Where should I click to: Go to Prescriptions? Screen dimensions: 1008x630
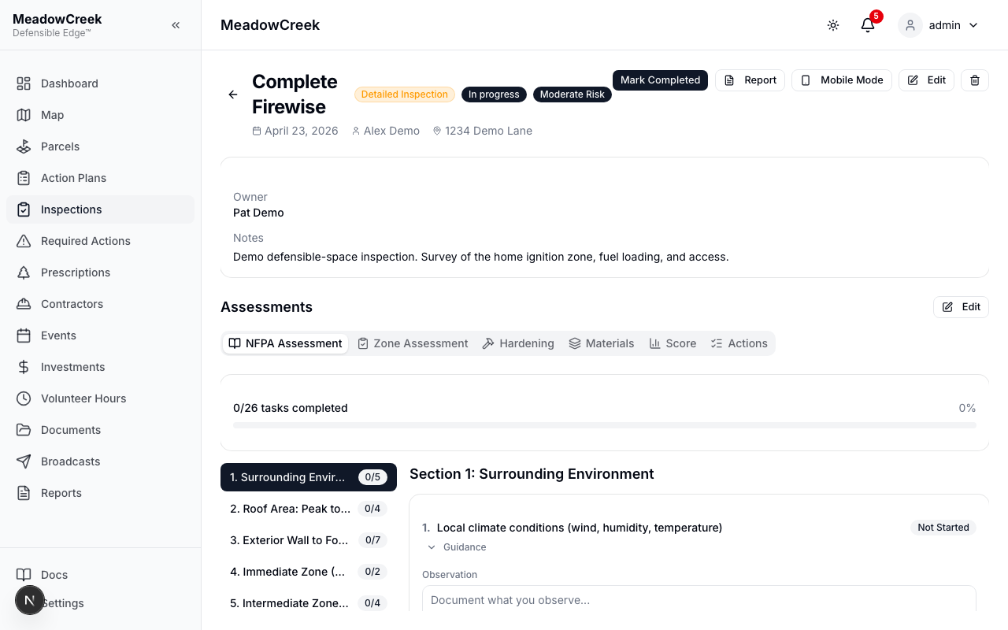(100, 272)
